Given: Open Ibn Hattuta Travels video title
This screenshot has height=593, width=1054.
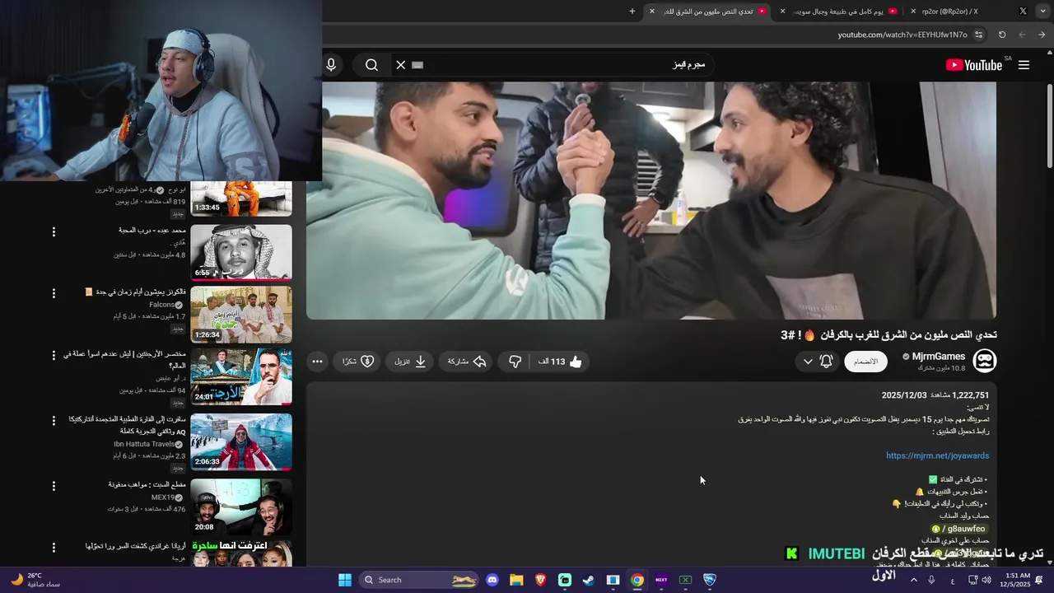Looking at the screenshot, I should (x=128, y=425).
